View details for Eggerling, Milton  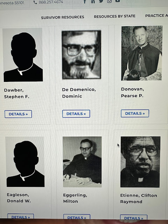[77, 217]
